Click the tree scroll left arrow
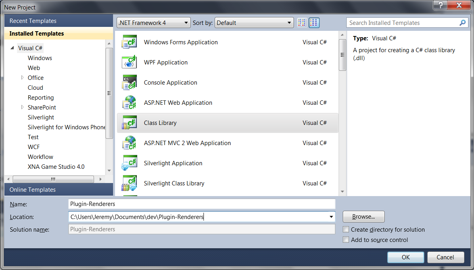Viewport: 474px width, 270px height. (x=8, y=179)
